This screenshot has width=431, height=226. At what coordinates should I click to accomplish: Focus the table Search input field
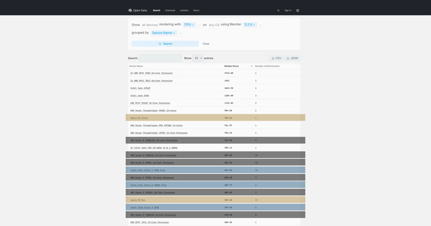tap(161, 58)
